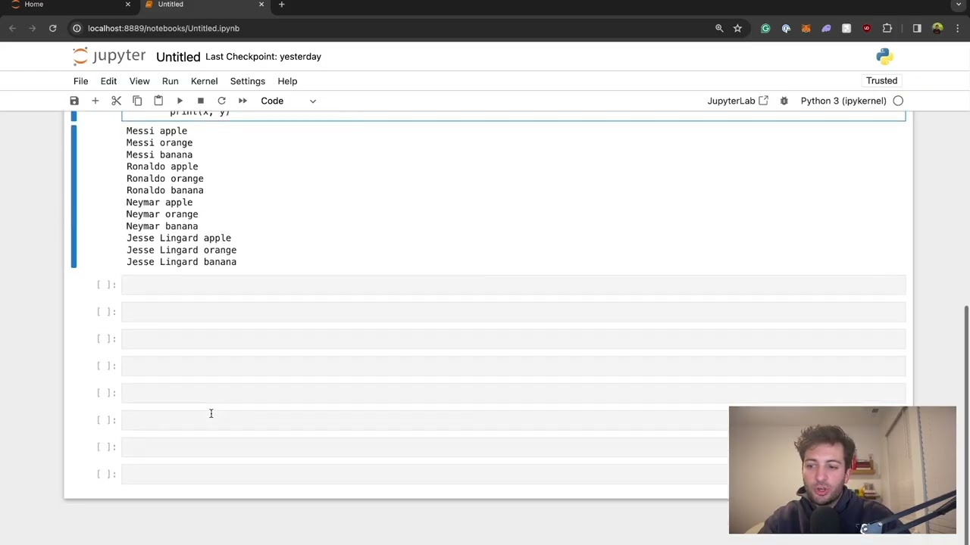
Task: Open the Extensions puzzle piece menu
Action: [887, 29]
